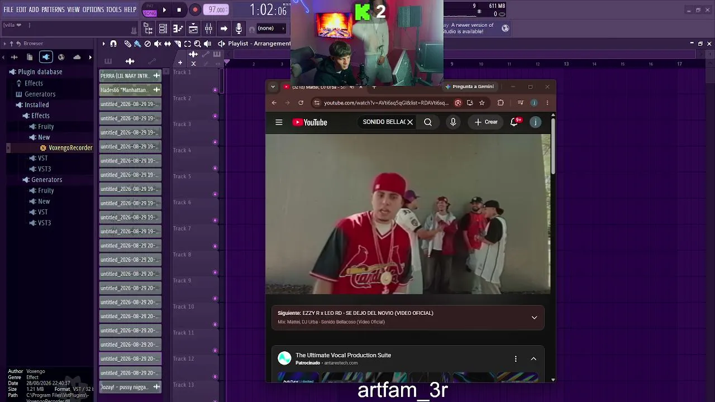Expand the Fruity folder under Effects
Image resolution: width=715 pixels, height=402 pixels.
[46, 127]
